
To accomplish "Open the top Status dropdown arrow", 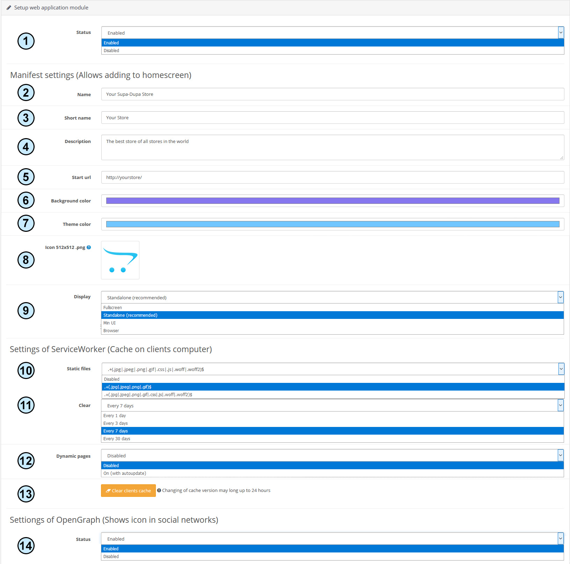I will coord(561,33).
